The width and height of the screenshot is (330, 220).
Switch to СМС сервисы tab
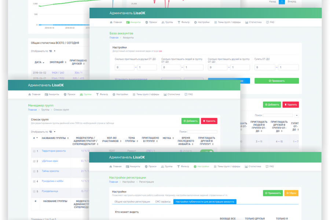pyautogui.click(x=163, y=202)
